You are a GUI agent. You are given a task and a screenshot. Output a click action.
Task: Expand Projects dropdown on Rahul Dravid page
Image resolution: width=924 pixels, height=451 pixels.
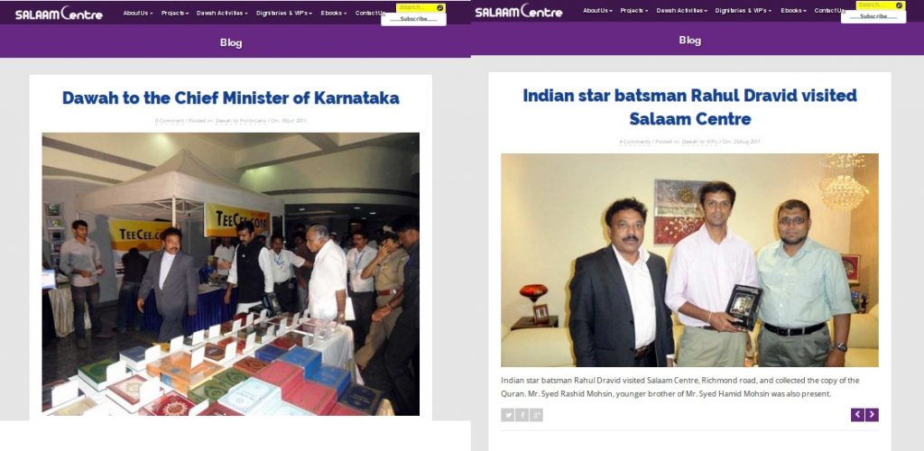[634, 11]
